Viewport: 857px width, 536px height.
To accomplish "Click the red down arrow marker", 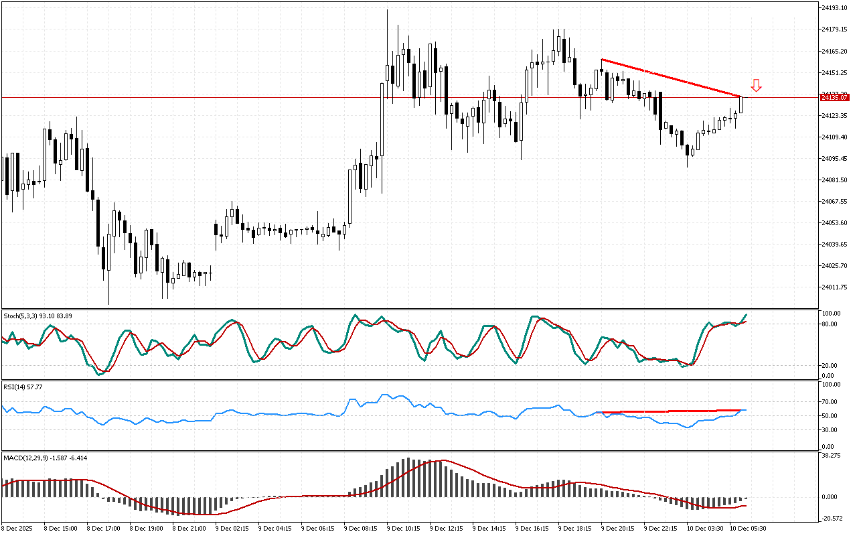I will (756, 85).
